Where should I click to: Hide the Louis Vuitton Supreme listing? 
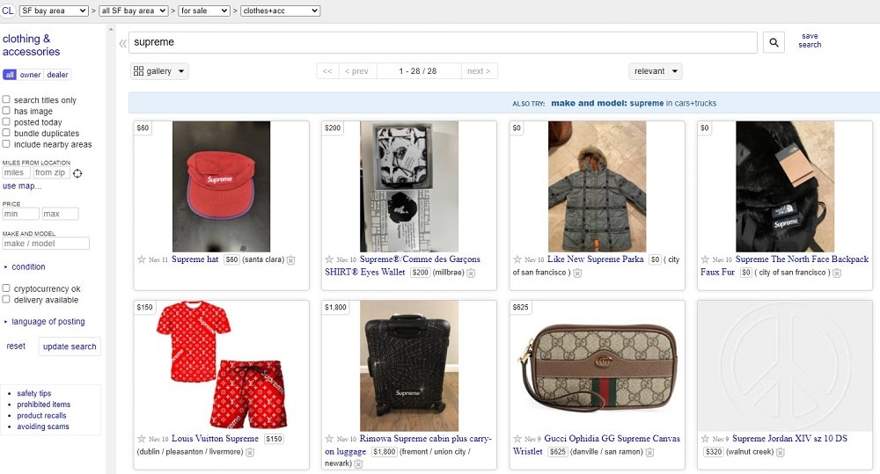[250, 453]
